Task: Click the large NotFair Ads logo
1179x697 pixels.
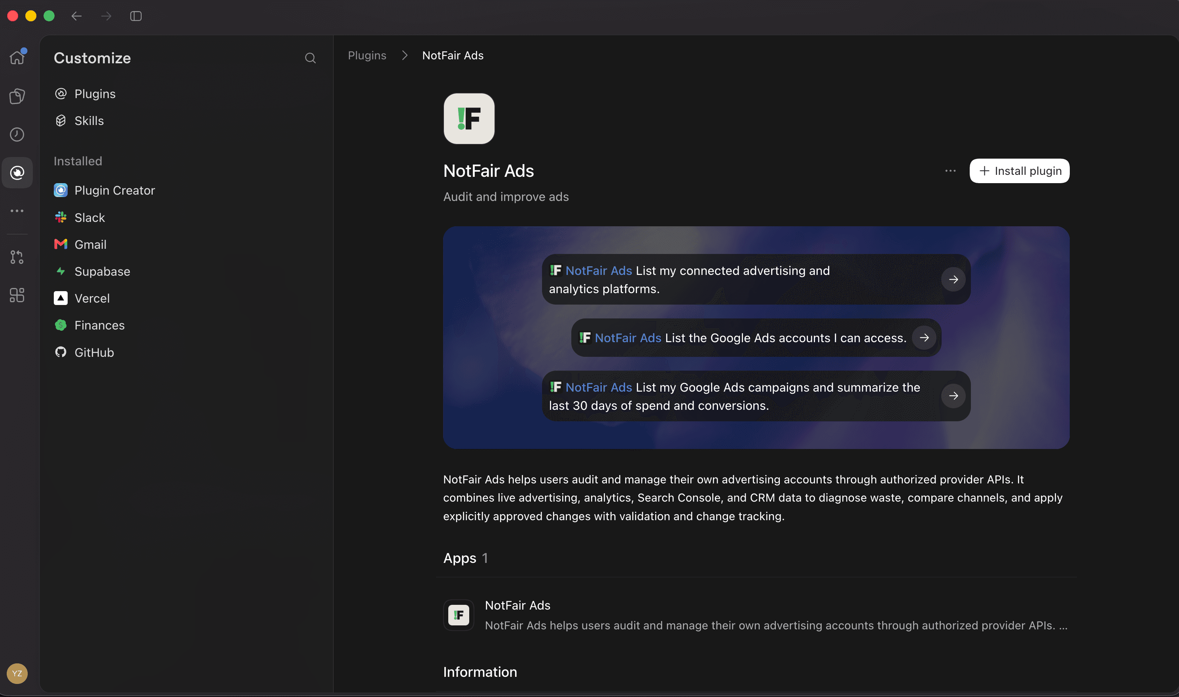Action: pos(469,118)
